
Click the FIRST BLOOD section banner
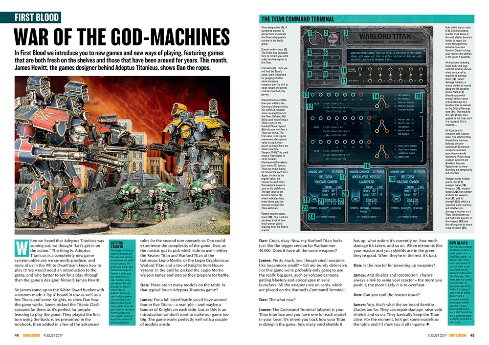click(30, 17)
